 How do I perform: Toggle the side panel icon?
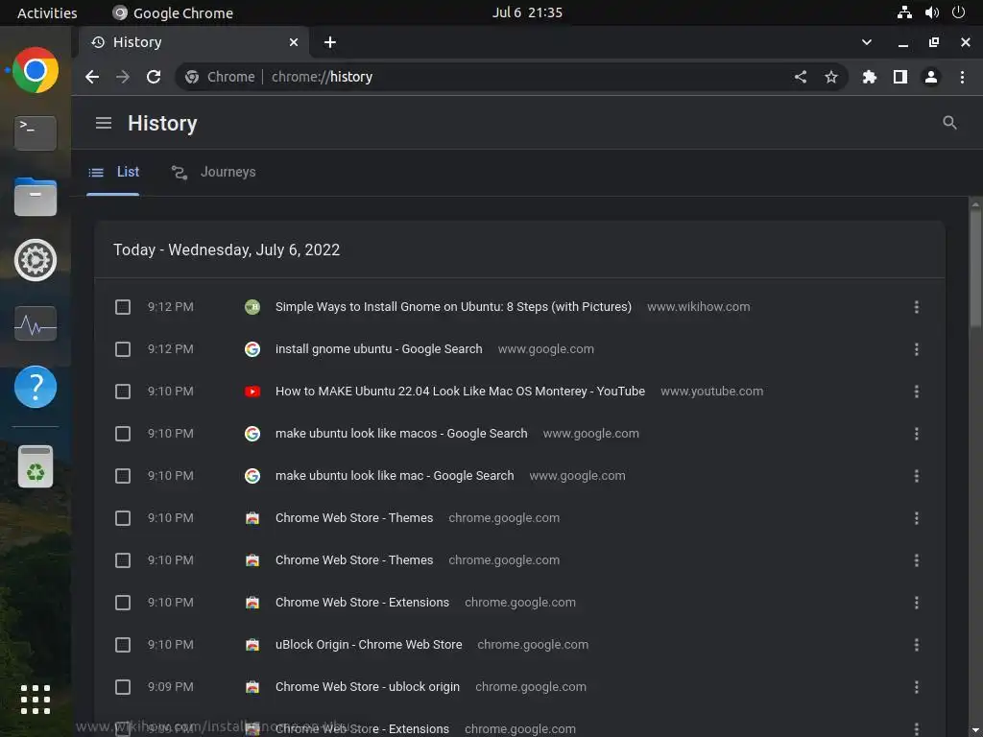pos(900,77)
